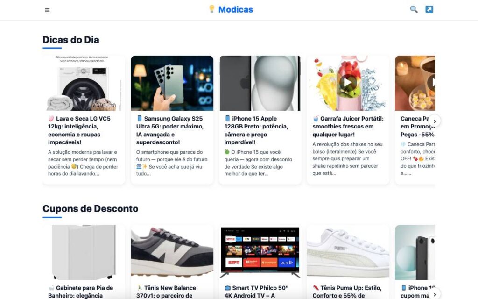
Task: Show next Dicas do Dia cards
Action: point(435,121)
